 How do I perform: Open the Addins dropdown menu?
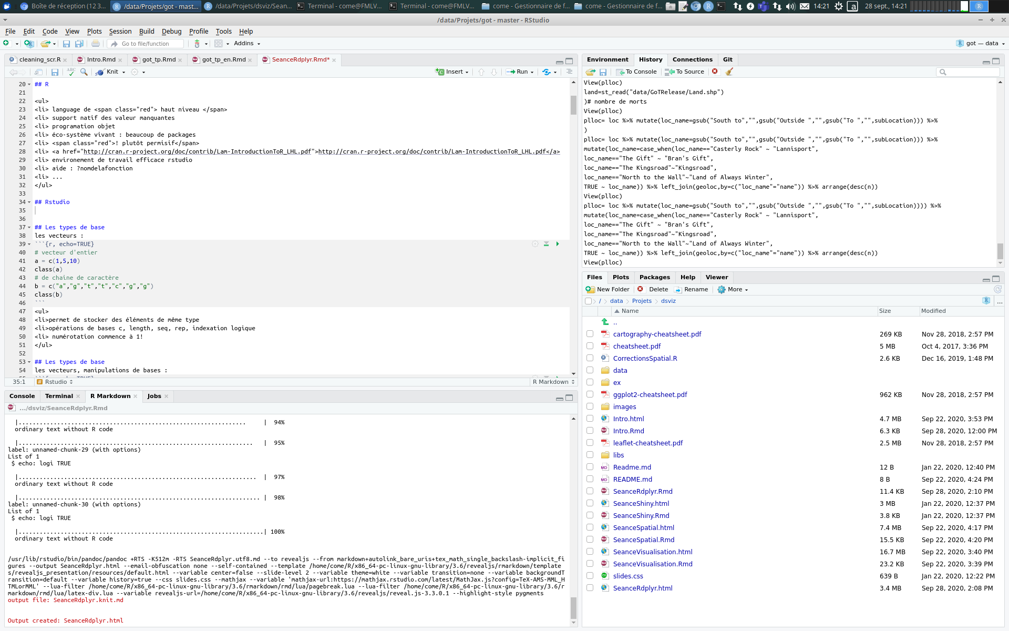[x=246, y=44]
